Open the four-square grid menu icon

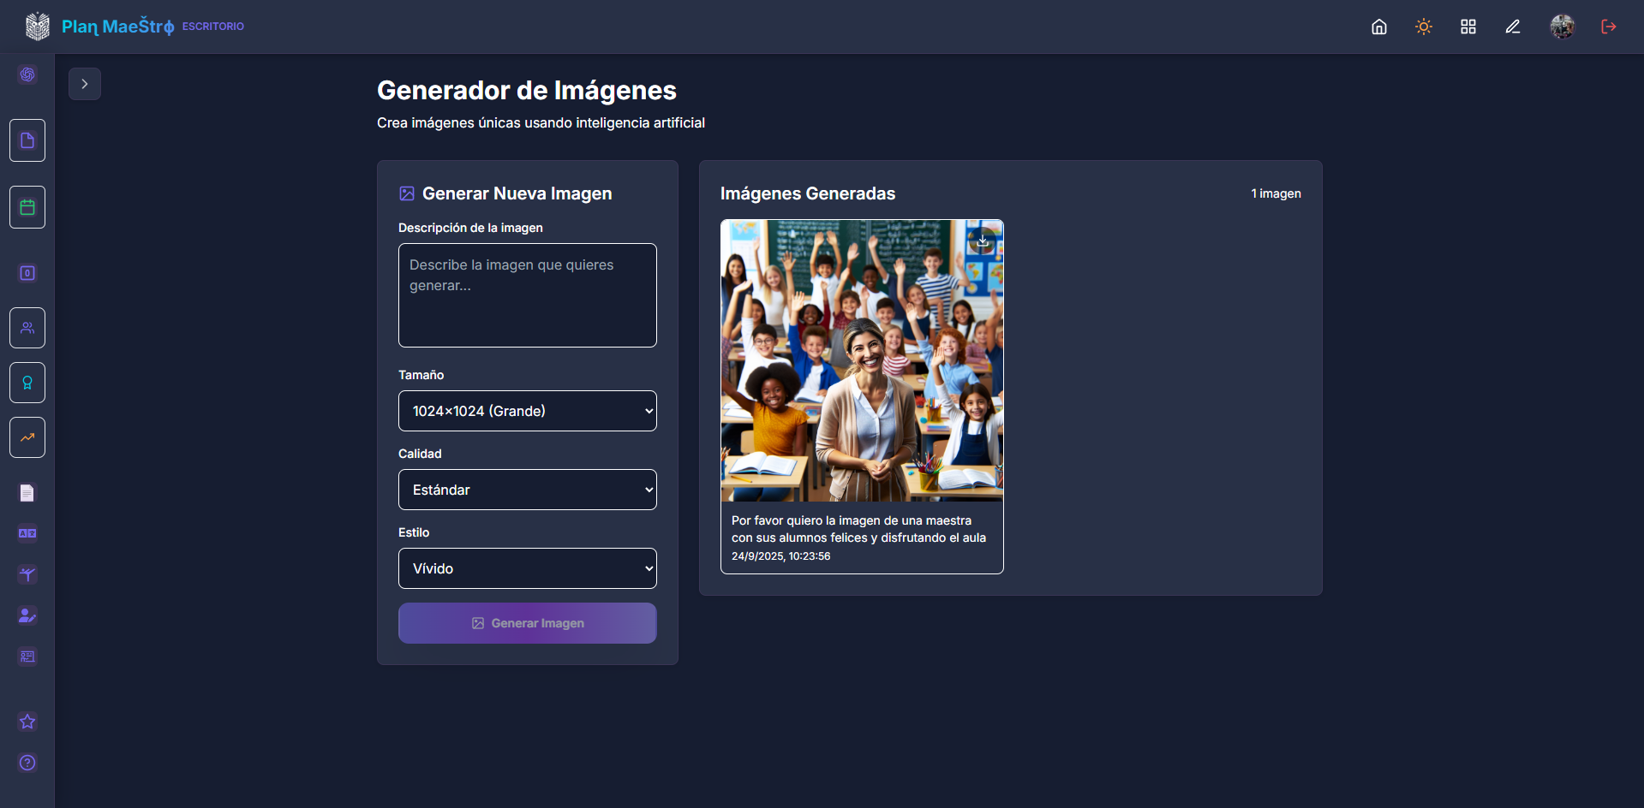[x=1468, y=27]
